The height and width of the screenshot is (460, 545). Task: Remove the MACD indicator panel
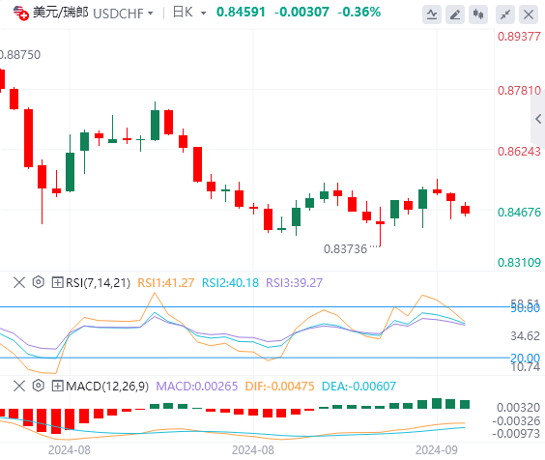[x=19, y=386]
